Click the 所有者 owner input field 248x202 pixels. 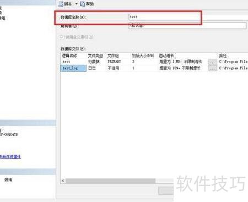187,26
